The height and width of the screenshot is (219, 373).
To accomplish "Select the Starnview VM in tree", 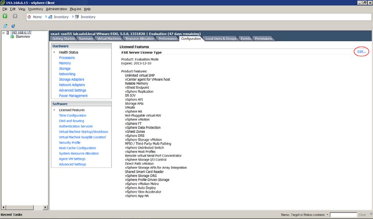I will pos(23,36).
